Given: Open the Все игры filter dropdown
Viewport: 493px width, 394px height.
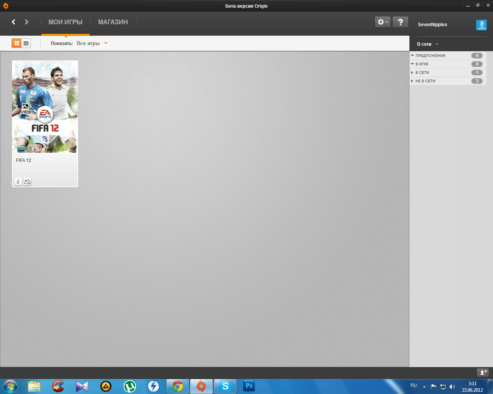Looking at the screenshot, I should click(x=92, y=43).
